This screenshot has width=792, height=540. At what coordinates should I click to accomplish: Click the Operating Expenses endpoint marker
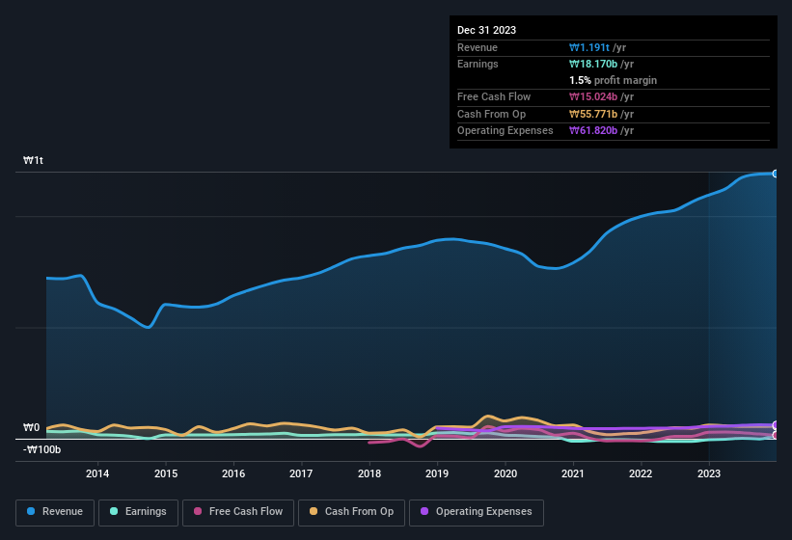(775, 425)
